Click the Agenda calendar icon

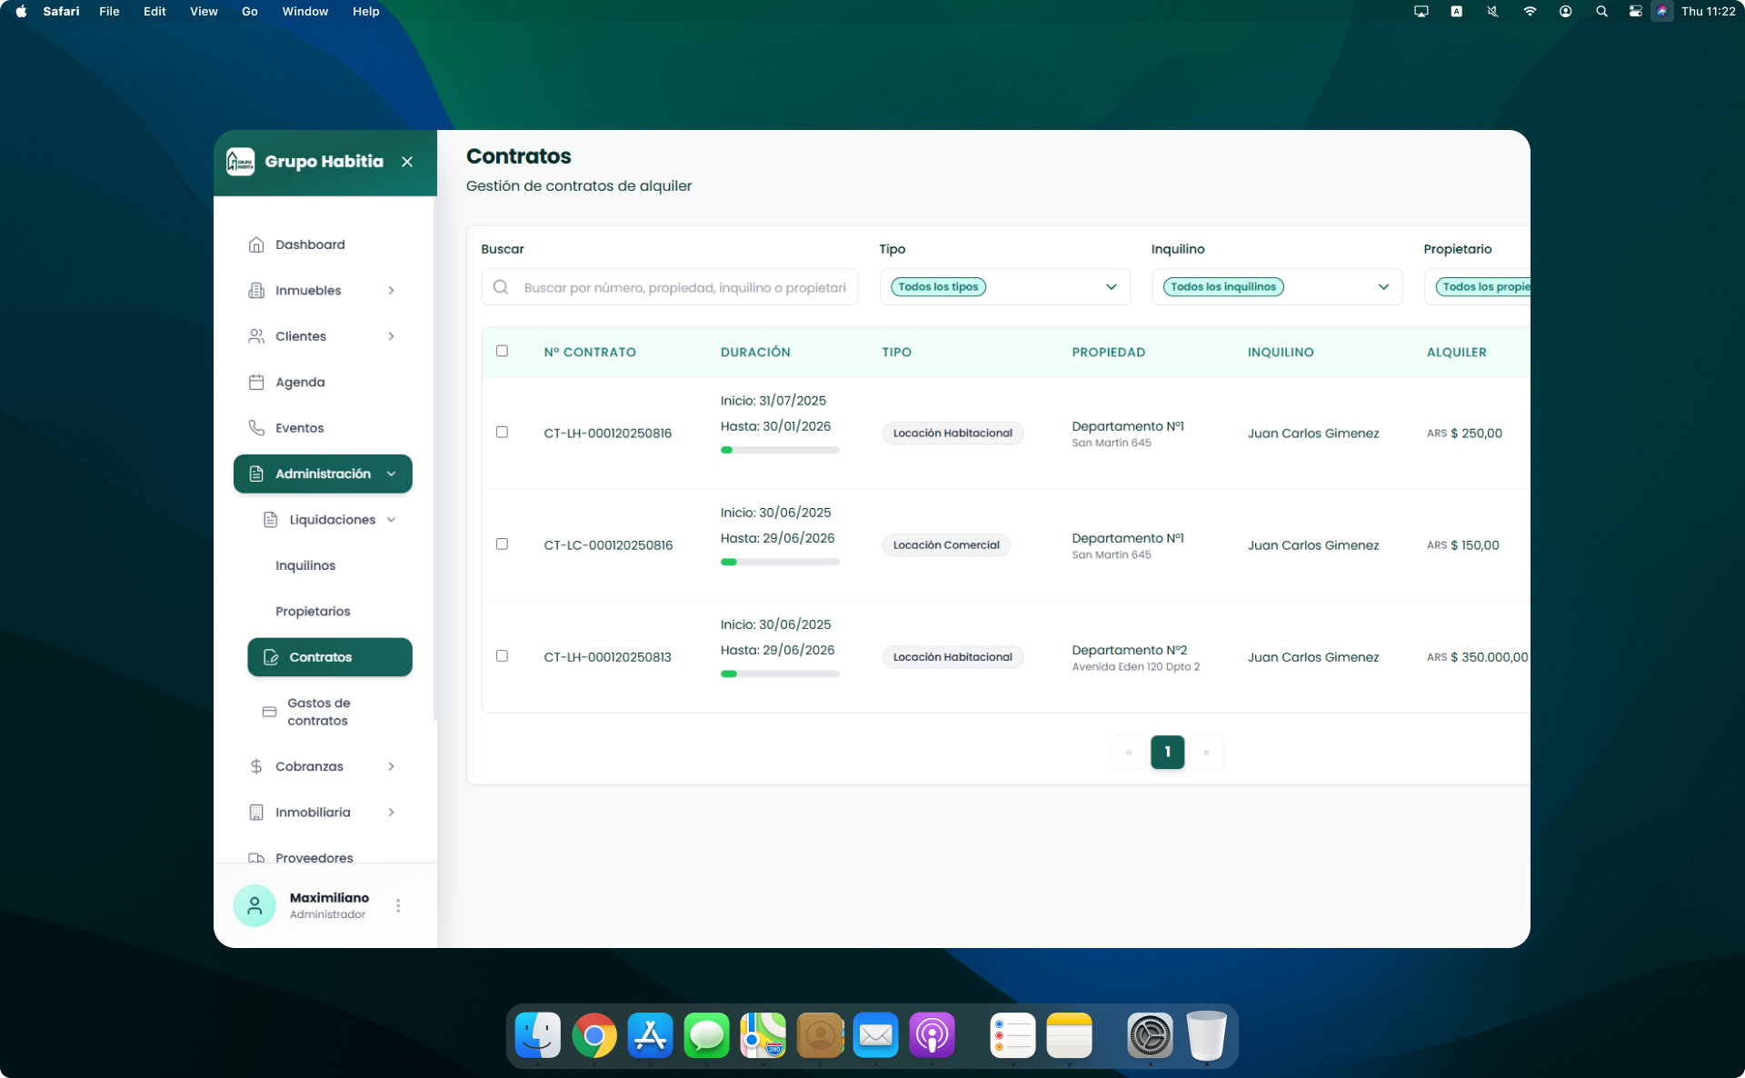click(256, 382)
